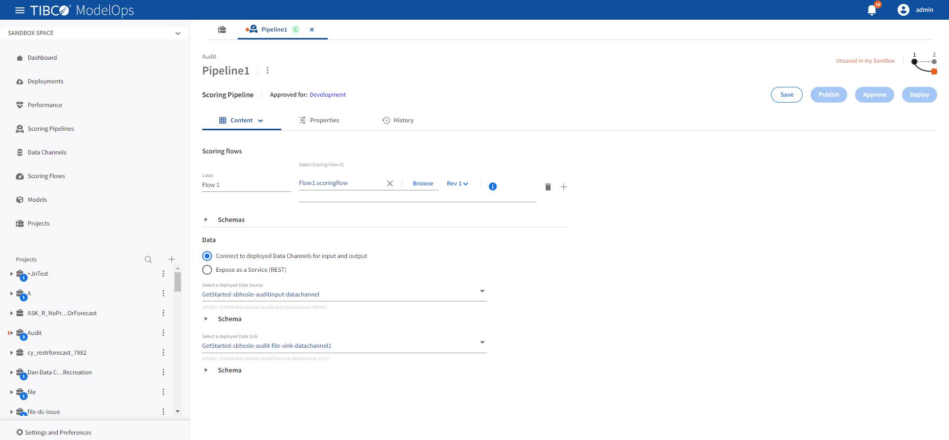This screenshot has height=440, width=949.
Task: Open the Pipeline1 kebab options menu
Action: coord(267,71)
